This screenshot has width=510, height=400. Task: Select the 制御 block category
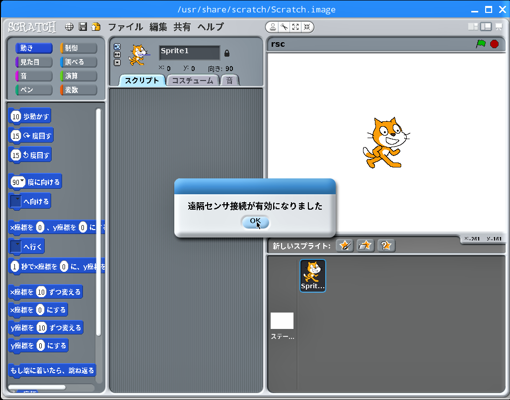[x=79, y=48]
